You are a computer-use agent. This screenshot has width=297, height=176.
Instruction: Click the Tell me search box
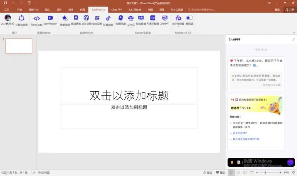coord(201,10)
